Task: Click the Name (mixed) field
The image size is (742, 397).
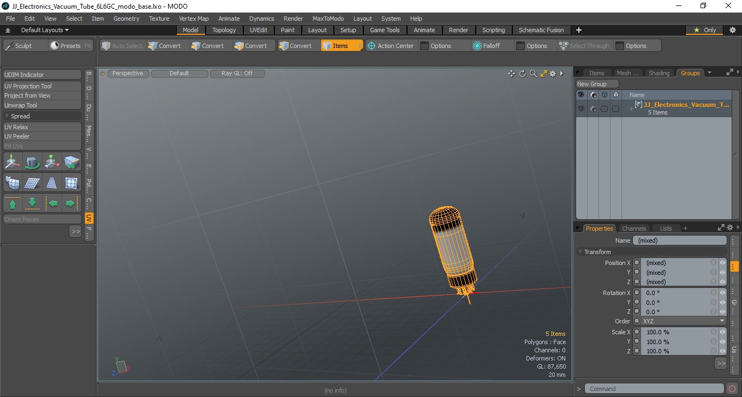Action: point(680,240)
